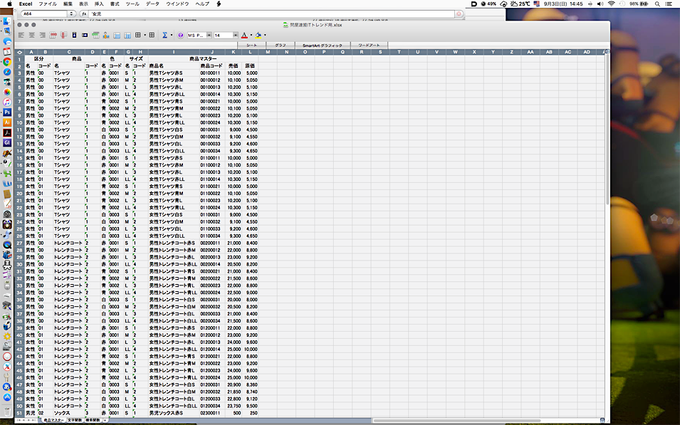Click product code cell 00200011

212,243
